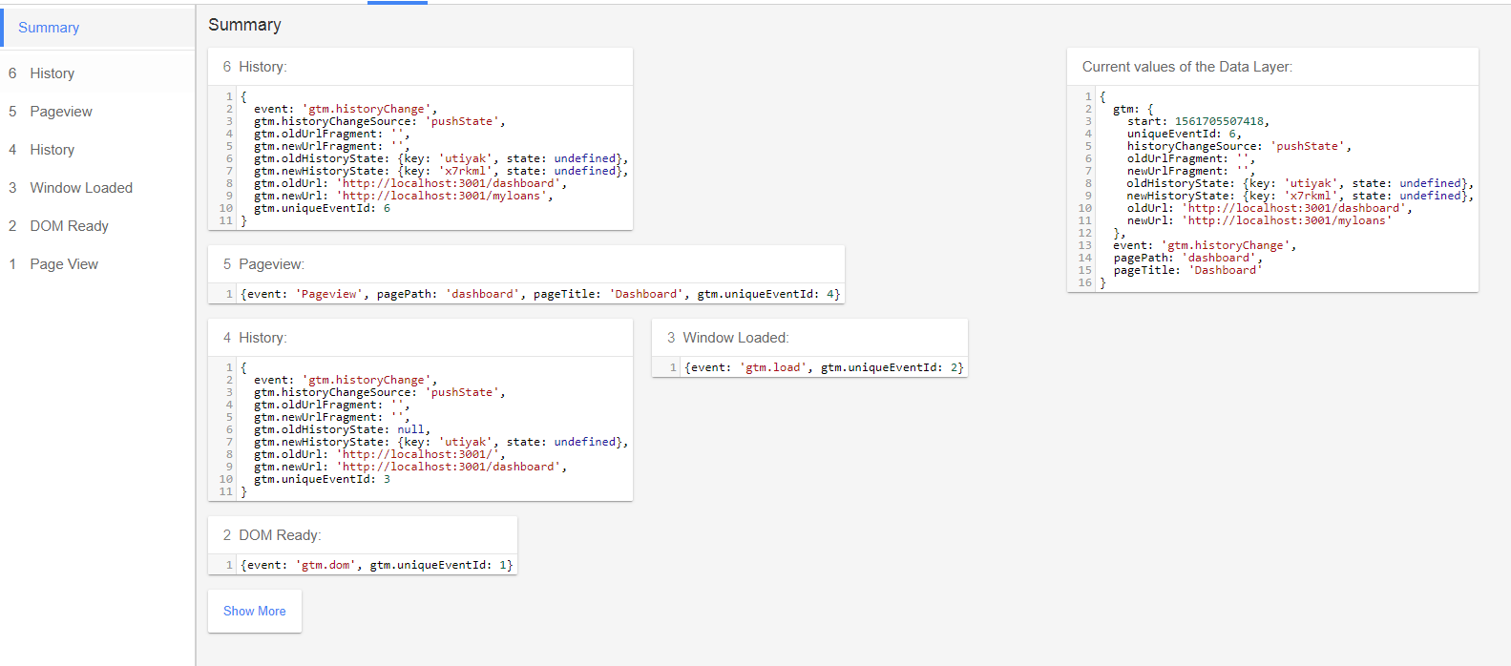Click 'gtm.oldHistoryState: null' in the 4 History card

point(342,429)
